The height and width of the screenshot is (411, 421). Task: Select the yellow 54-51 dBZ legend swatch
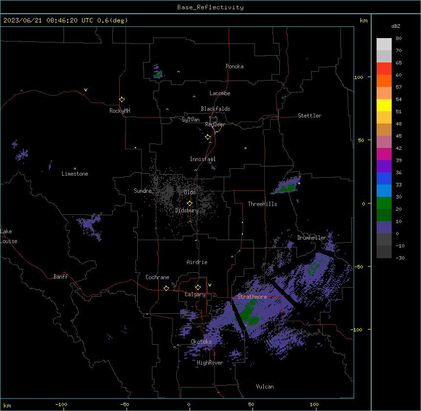pyautogui.click(x=384, y=105)
